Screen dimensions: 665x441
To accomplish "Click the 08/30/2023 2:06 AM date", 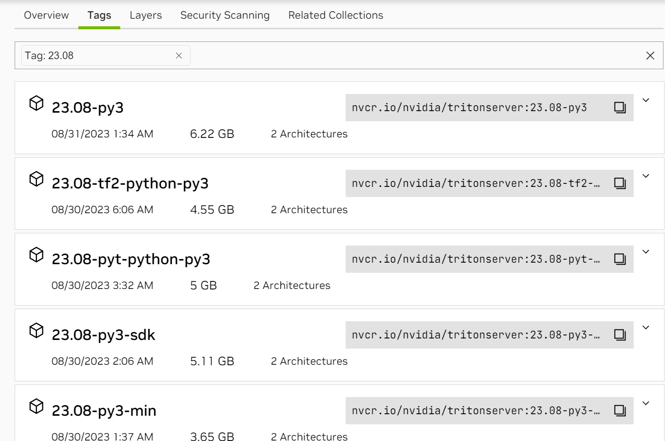I will [x=103, y=361].
